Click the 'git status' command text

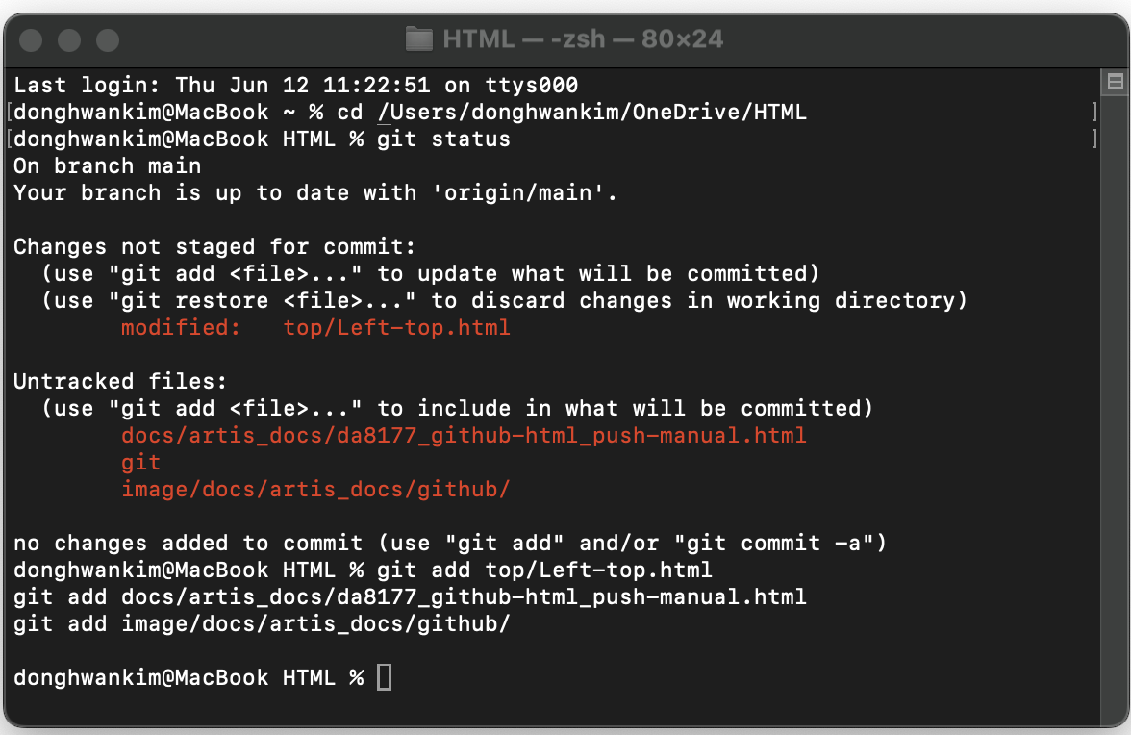[443, 139]
